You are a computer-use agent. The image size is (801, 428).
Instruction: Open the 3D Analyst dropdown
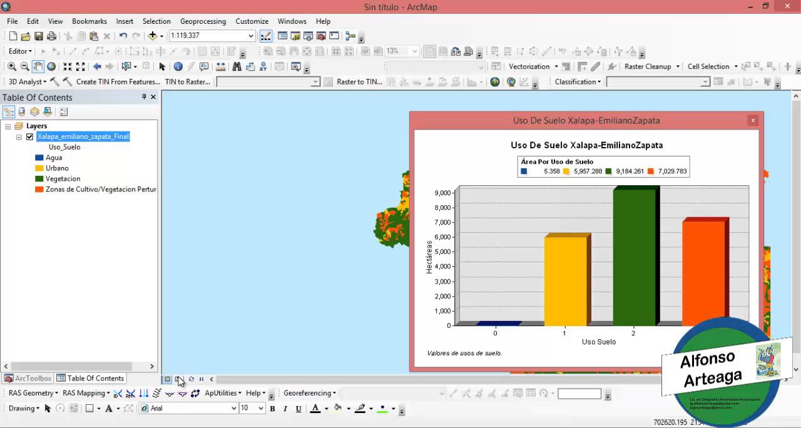click(27, 81)
